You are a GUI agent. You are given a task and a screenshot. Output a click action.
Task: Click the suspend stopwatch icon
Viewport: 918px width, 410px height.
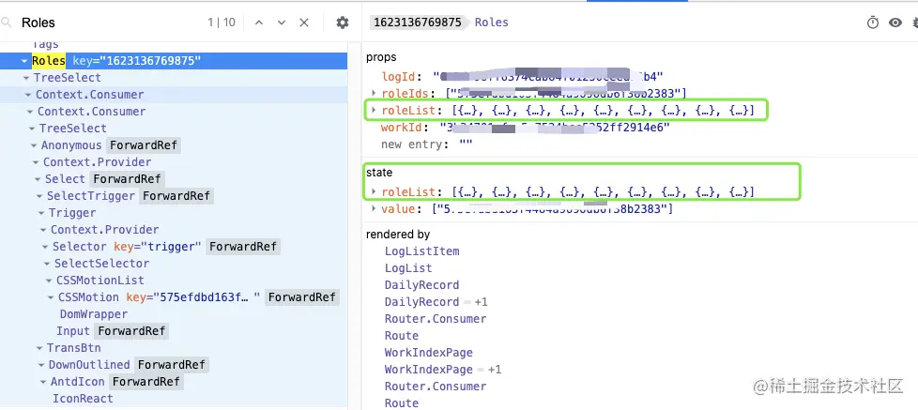(873, 23)
